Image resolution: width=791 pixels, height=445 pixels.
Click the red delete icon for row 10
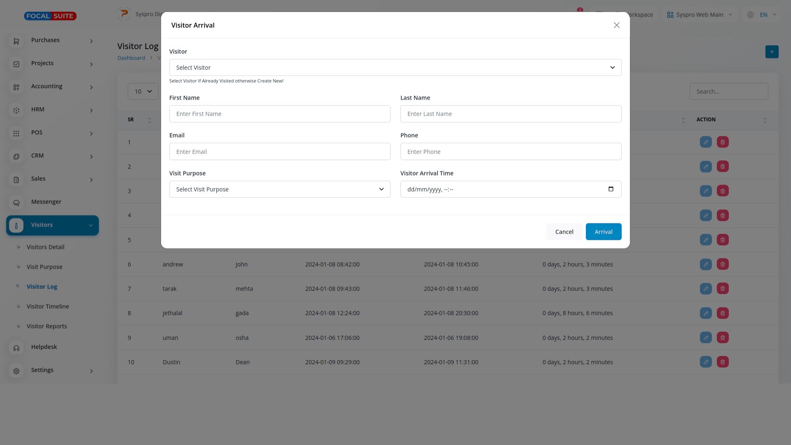click(x=723, y=362)
